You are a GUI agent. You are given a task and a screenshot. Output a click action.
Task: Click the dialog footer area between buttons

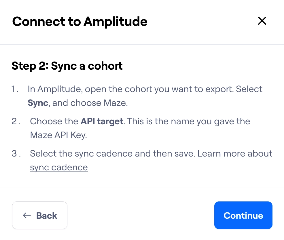[x=141, y=215]
